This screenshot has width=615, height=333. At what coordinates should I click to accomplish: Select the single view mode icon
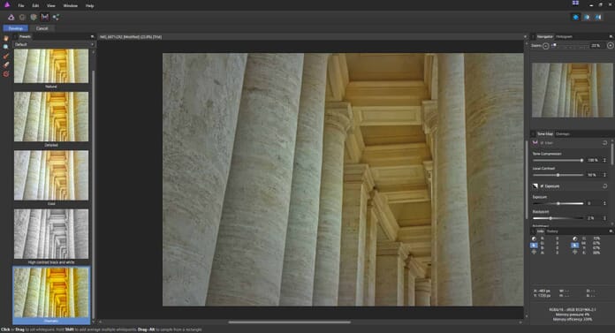click(575, 18)
